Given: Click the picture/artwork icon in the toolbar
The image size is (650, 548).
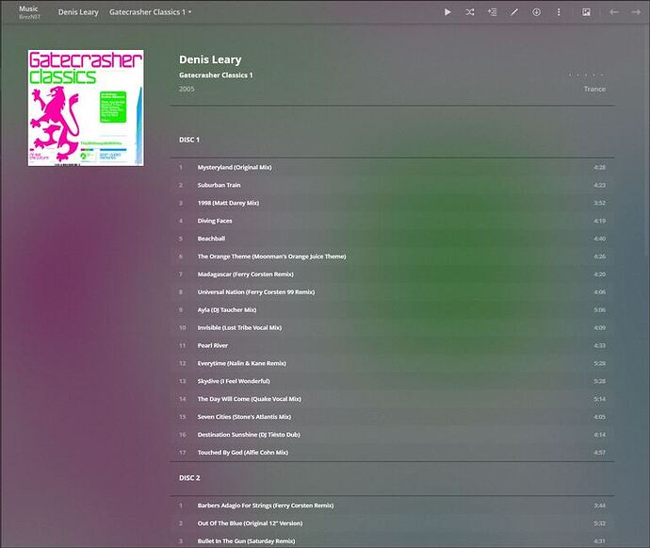Looking at the screenshot, I should [586, 12].
